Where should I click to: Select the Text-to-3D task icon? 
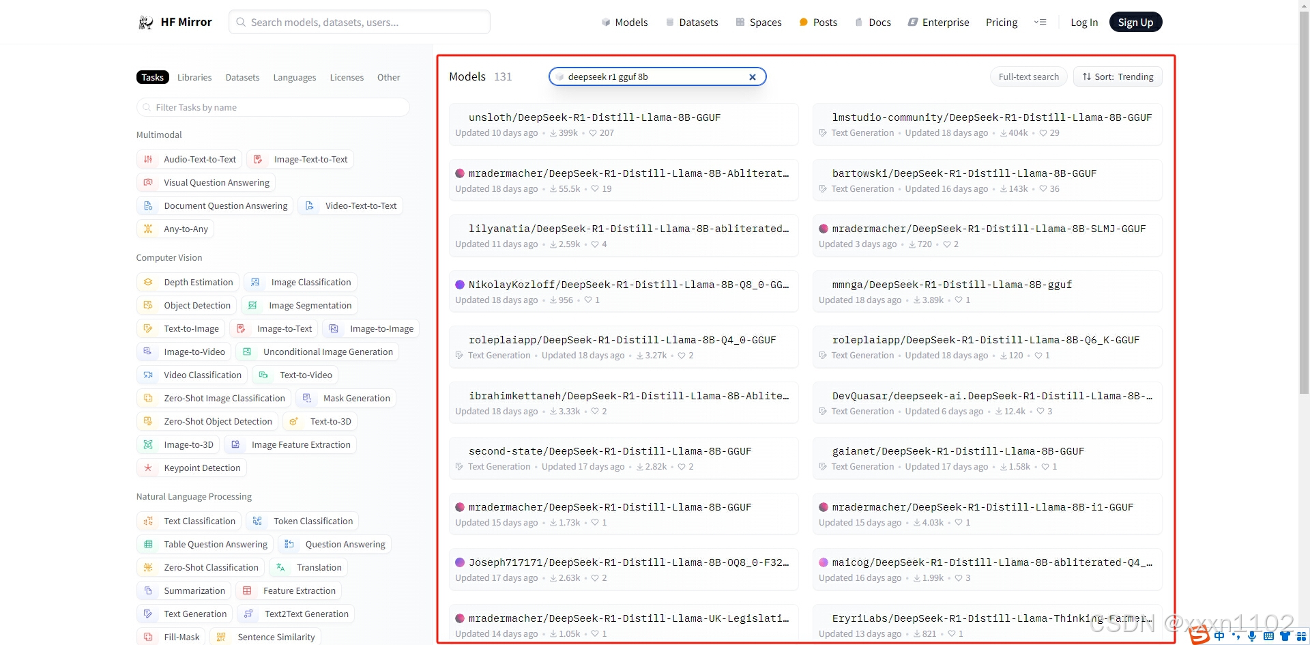point(293,422)
